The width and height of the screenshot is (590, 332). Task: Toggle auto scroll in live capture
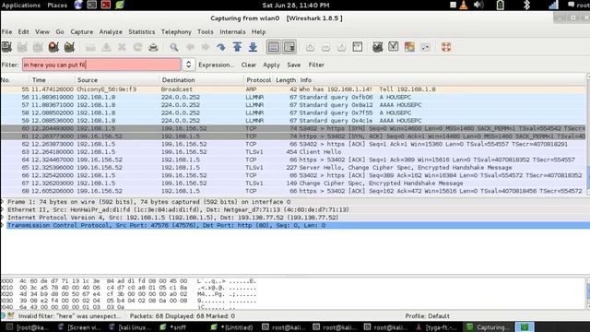click(x=289, y=47)
